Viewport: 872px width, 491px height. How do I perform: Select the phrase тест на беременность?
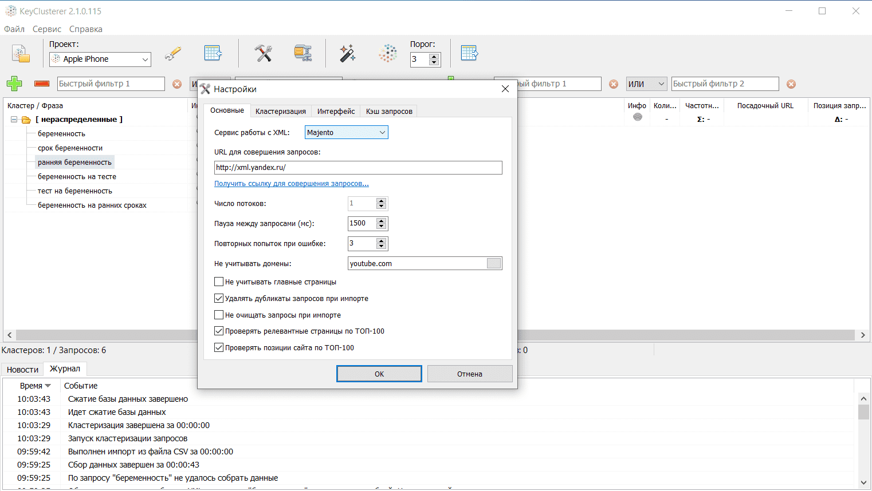pyautogui.click(x=75, y=191)
